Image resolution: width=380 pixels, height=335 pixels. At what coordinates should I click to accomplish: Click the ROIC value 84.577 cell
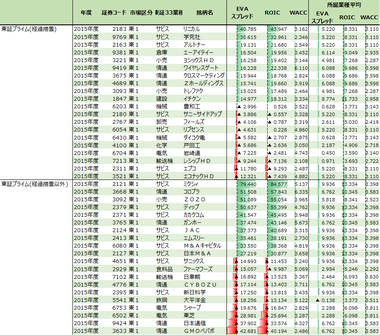279,184
